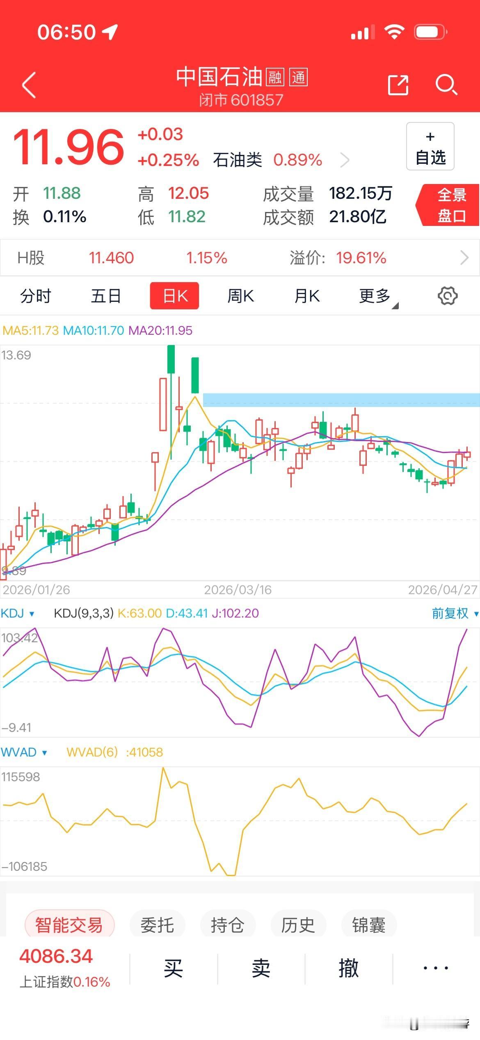Tap the 融 margin badge icon

click(275, 77)
